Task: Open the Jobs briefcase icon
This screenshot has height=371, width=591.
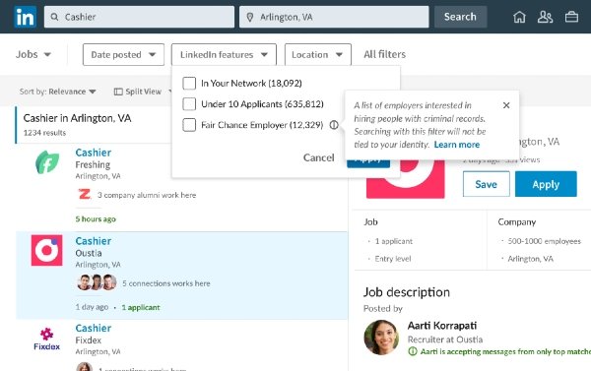Action: pyautogui.click(x=571, y=17)
